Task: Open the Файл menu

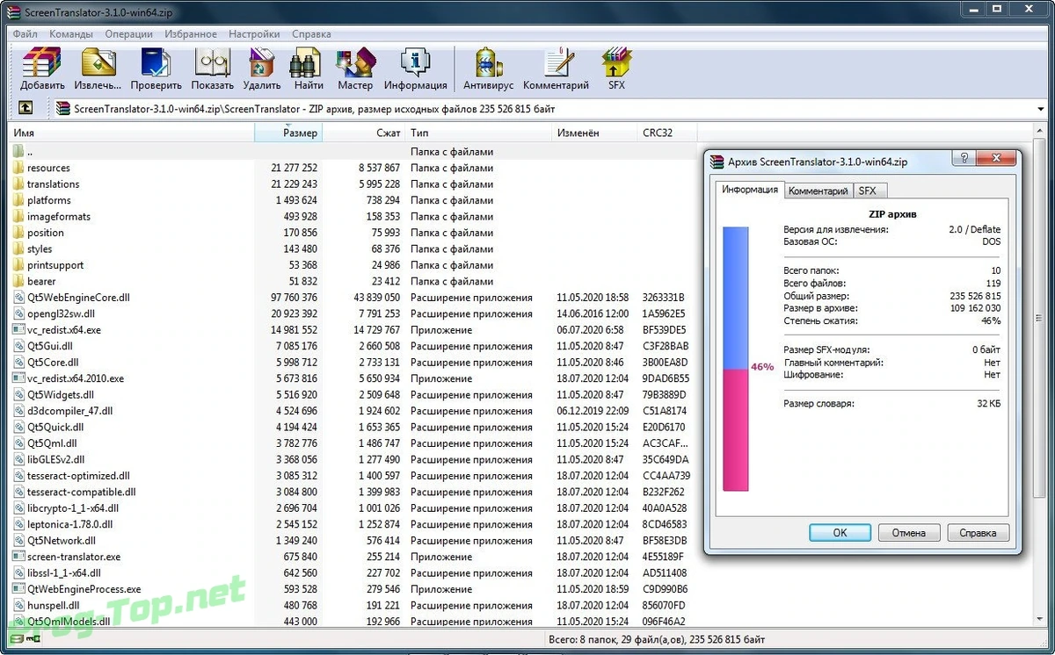Action: click(25, 34)
